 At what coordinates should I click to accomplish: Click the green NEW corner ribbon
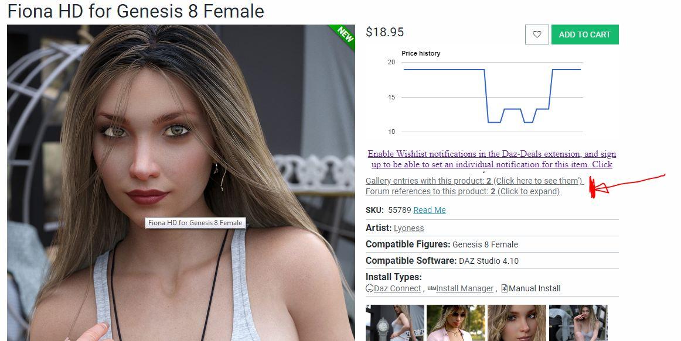pos(344,36)
